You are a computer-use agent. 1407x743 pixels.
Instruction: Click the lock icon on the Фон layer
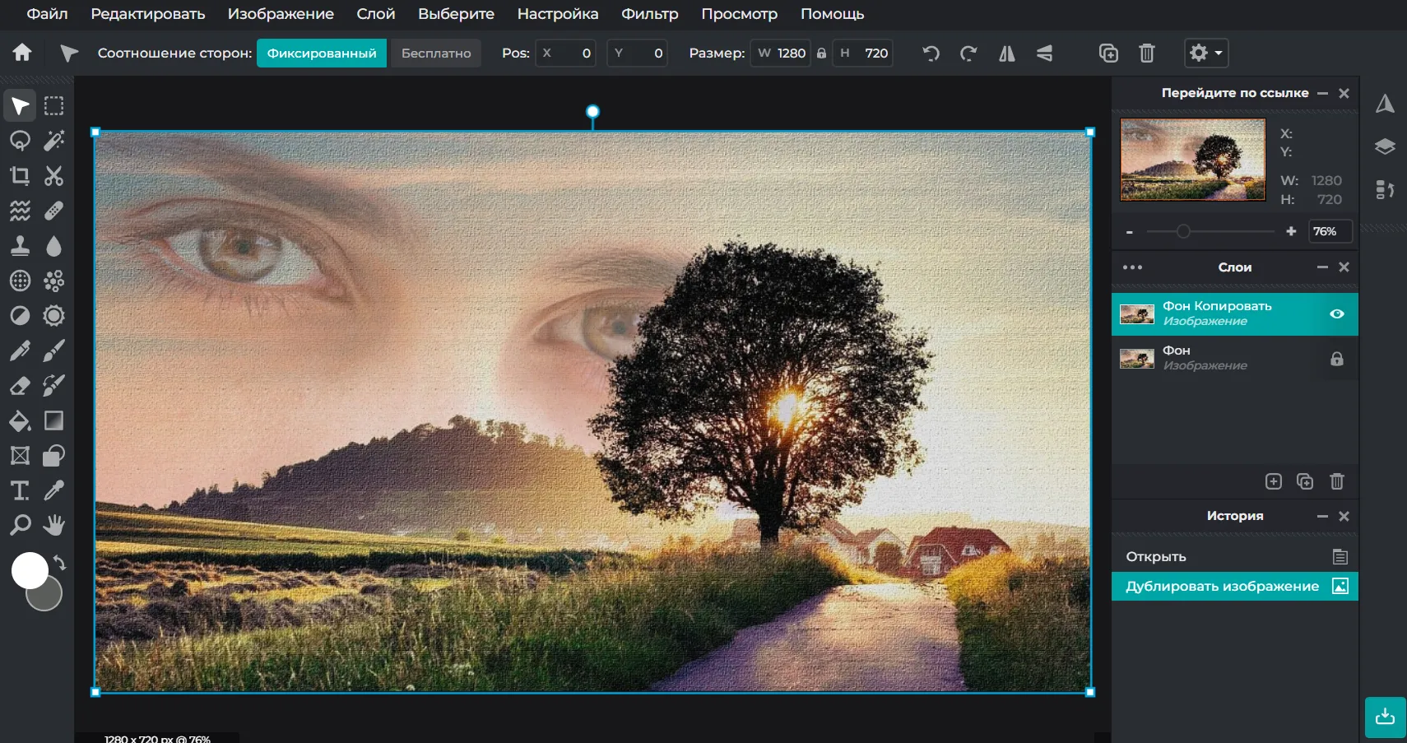pyautogui.click(x=1337, y=358)
